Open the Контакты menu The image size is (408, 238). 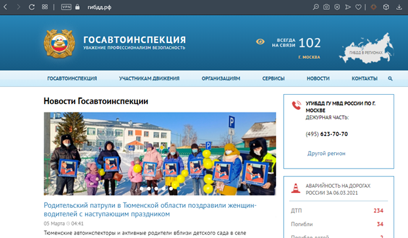coord(364,78)
